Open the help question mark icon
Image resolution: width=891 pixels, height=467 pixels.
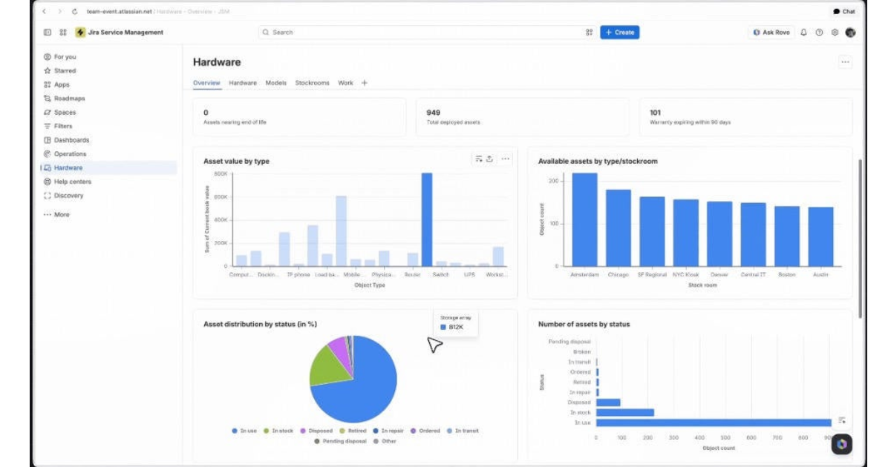click(819, 33)
